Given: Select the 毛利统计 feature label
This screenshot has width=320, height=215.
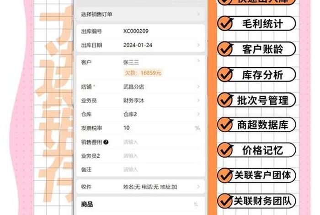Looking at the screenshot, I should tap(262, 24).
